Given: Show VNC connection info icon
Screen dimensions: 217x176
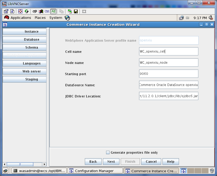Looking at the screenshot, I should 12,11.
